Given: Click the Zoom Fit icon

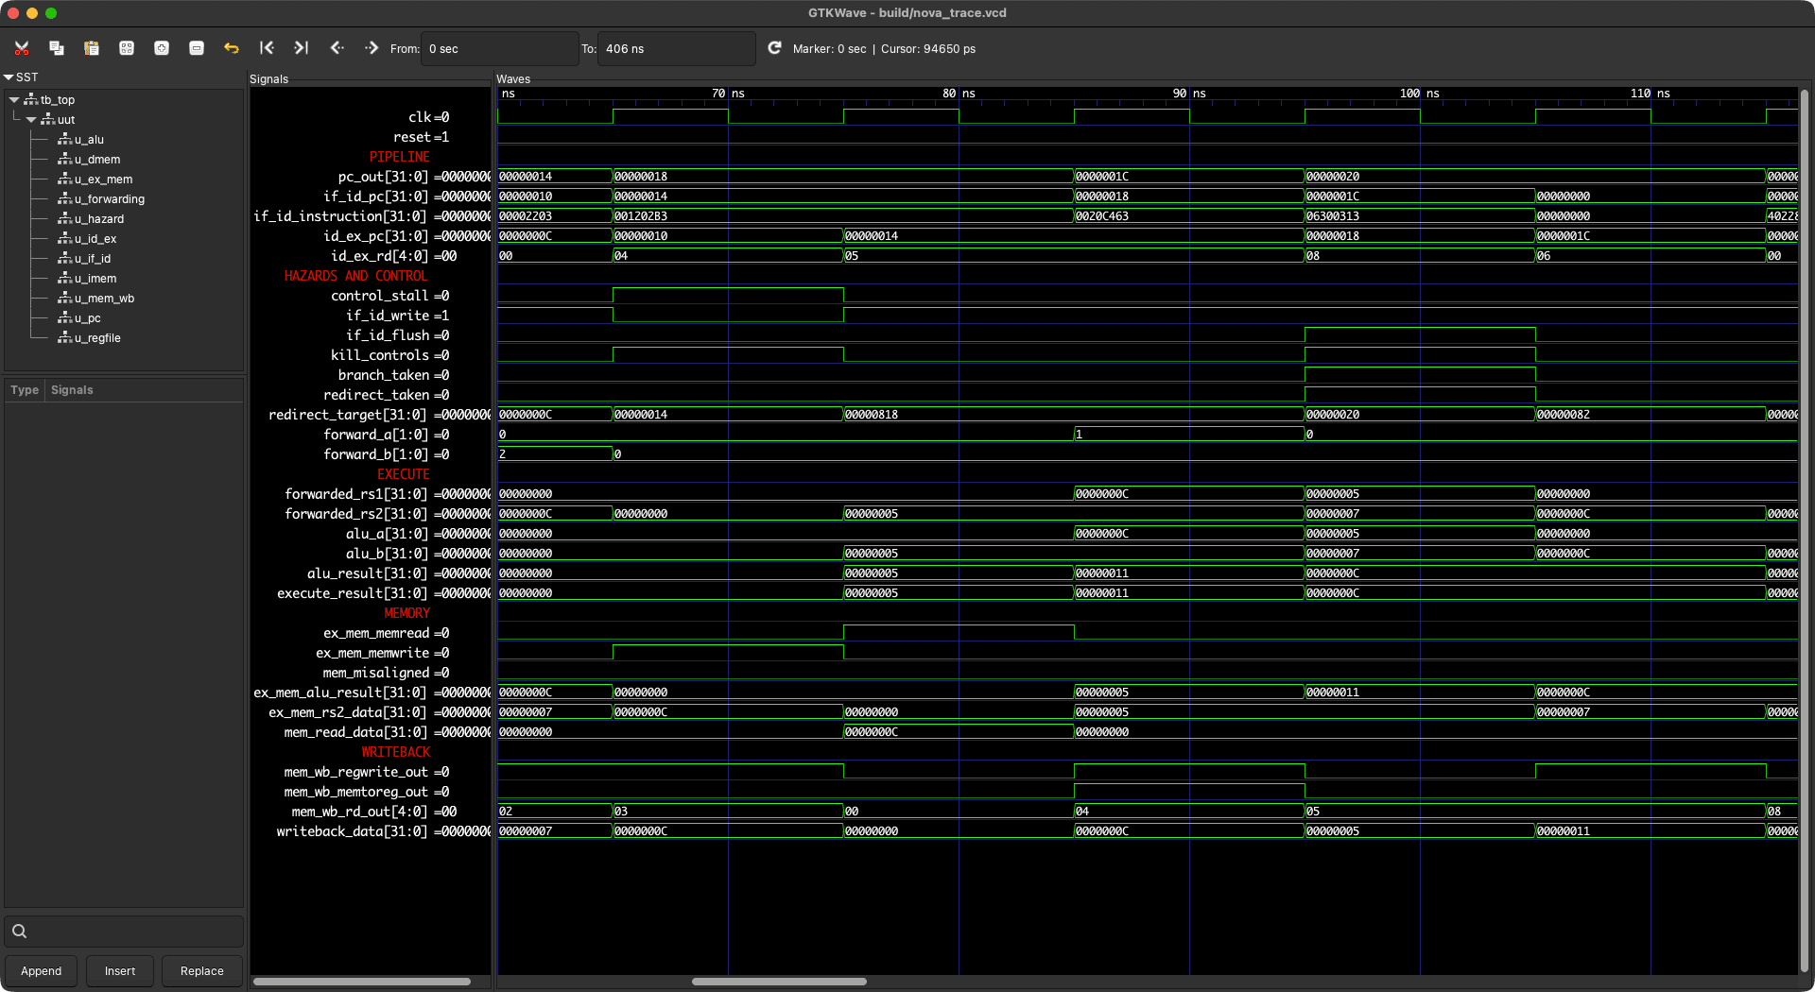Looking at the screenshot, I should click(127, 48).
